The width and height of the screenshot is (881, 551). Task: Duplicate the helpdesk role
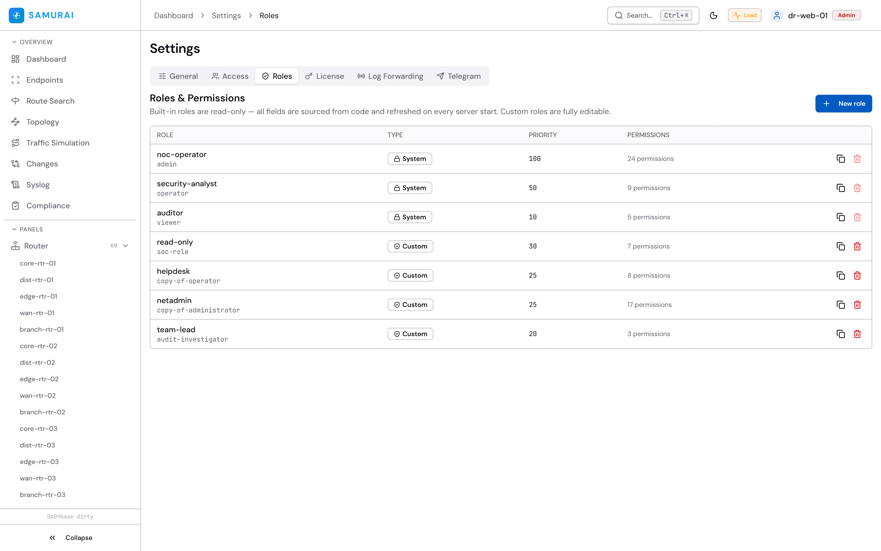pyautogui.click(x=841, y=275)
